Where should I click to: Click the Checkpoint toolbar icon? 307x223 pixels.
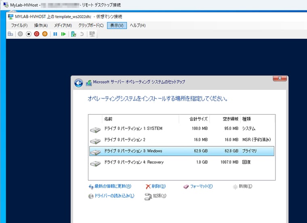tap(74, 34)
